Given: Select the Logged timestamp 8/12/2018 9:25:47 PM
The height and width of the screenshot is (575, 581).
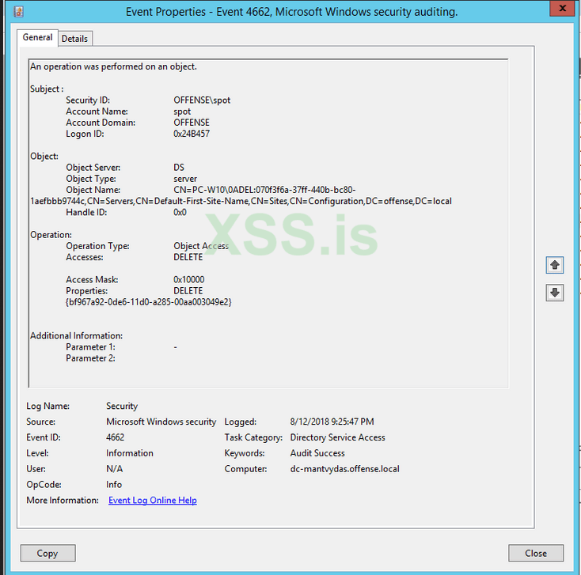Looking at the screenshot, I should point(332,422).
